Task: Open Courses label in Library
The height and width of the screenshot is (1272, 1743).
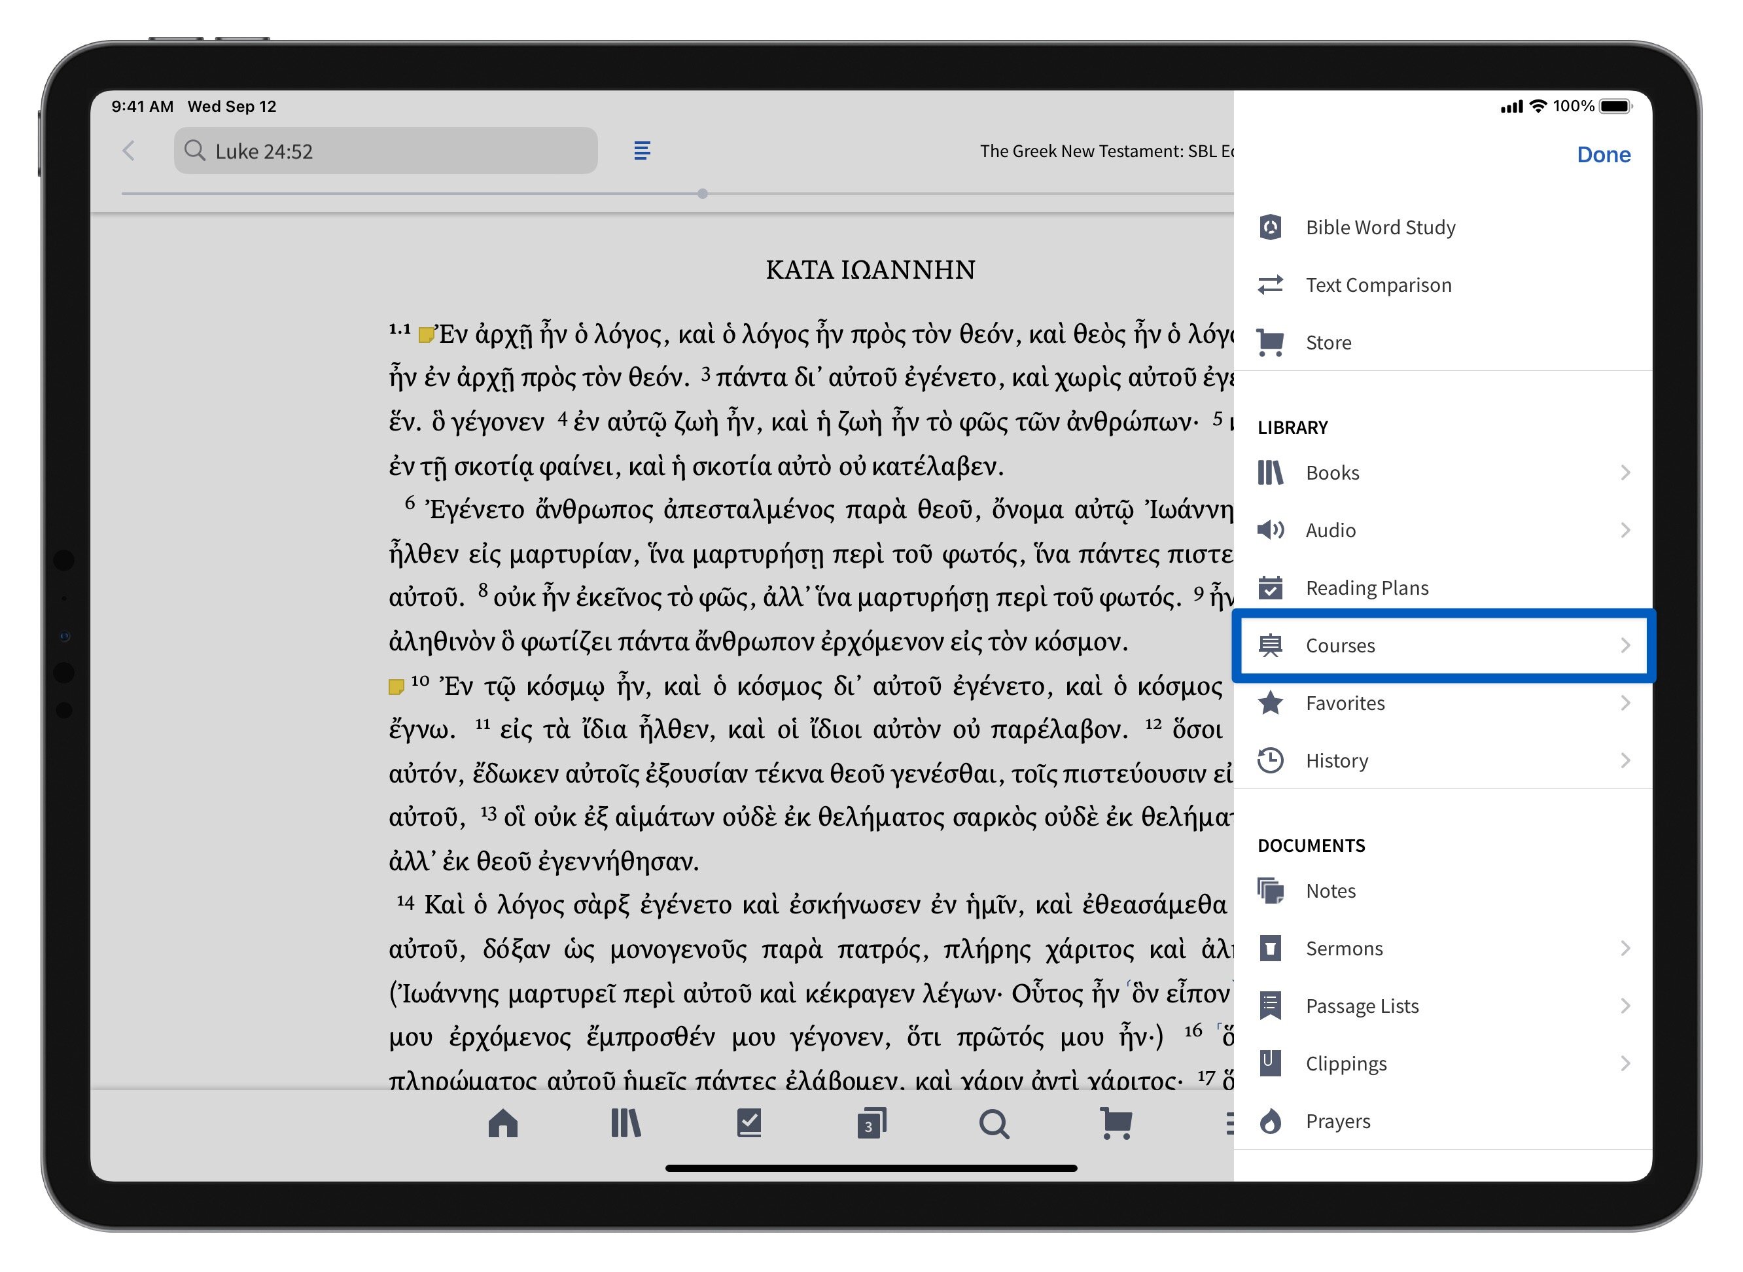Action: (x=1339, y=645)
